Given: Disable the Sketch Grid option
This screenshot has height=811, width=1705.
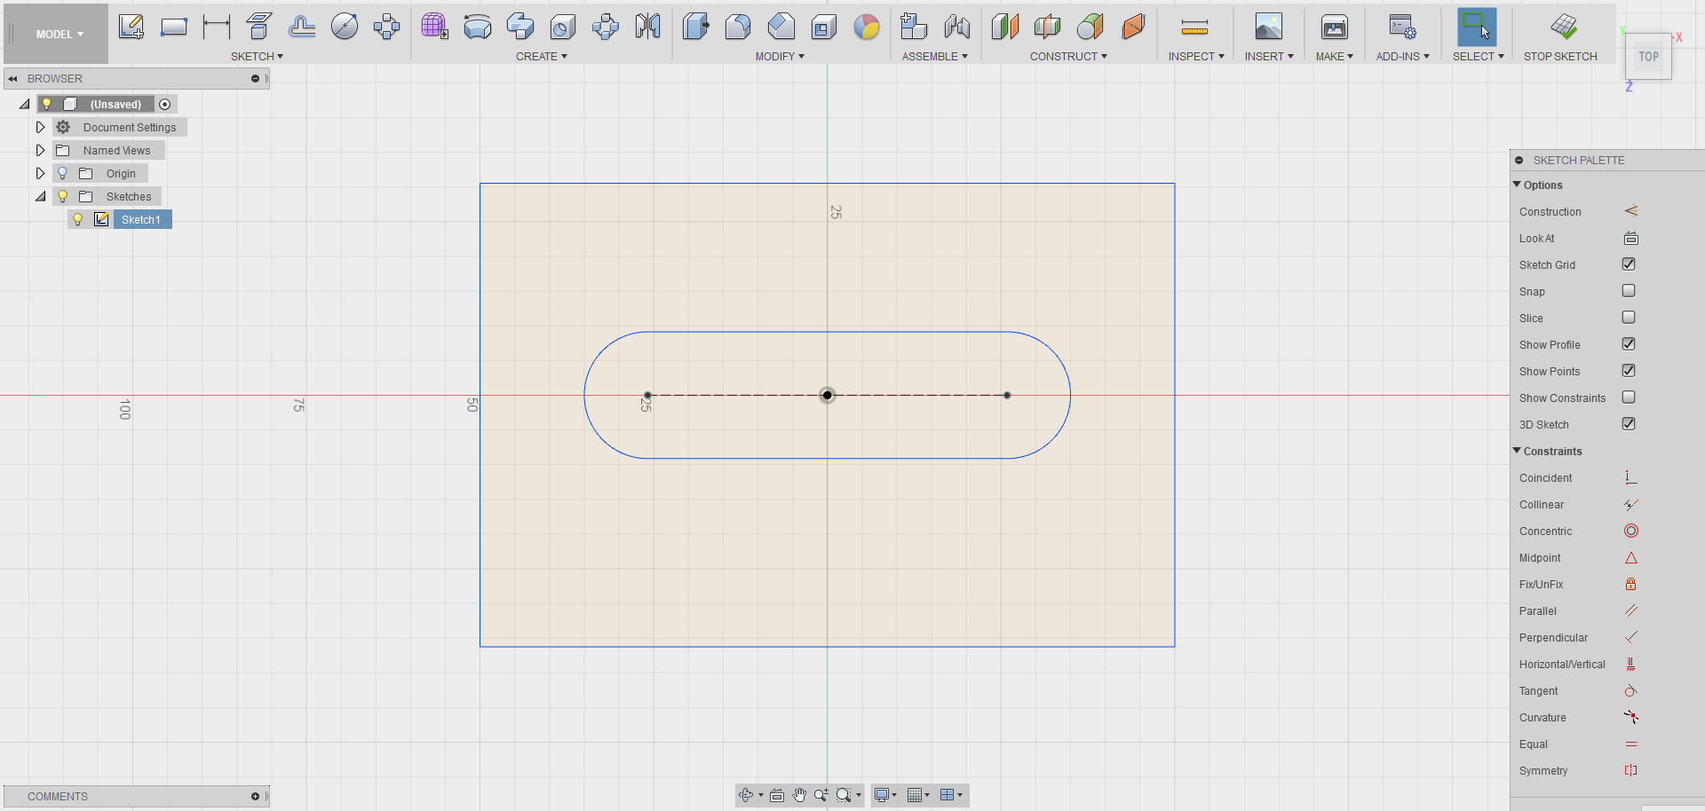Looking at the screenshot, I should (x=1629, y=264).
